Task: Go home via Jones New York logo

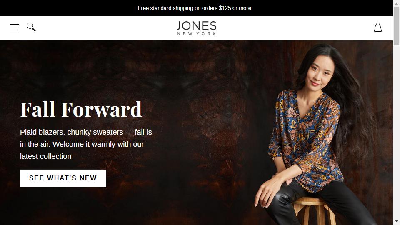Action: 196,28
